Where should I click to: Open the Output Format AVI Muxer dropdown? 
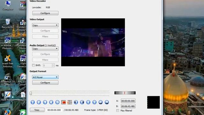click(x=45, y=77)
